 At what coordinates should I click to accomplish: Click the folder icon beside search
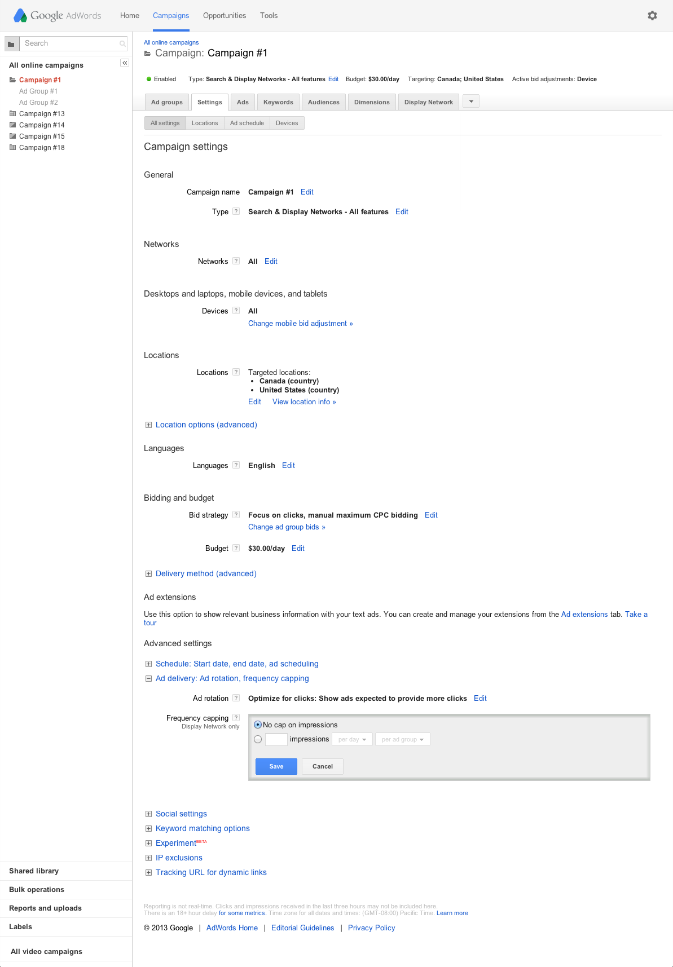click(x=11, y=43)
